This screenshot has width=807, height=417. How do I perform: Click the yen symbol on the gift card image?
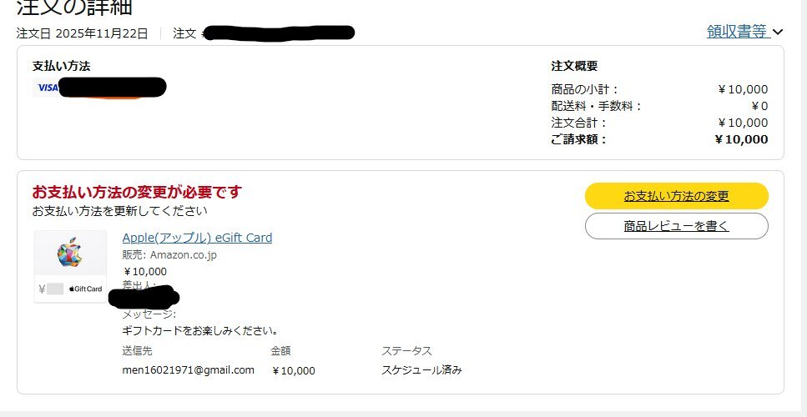tap(42, 289)
